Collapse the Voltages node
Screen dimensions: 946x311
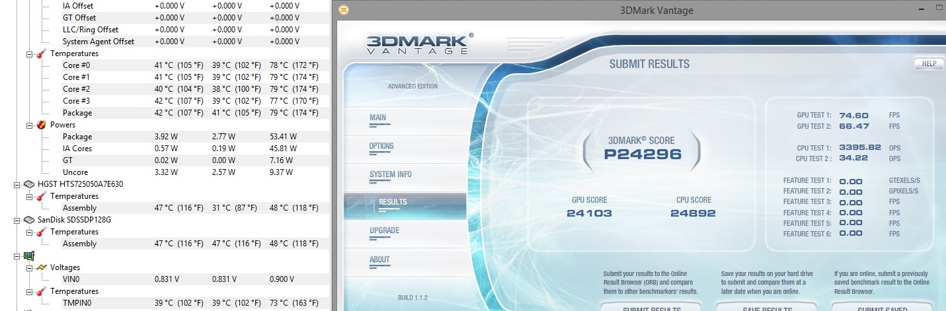coord(29,267)
